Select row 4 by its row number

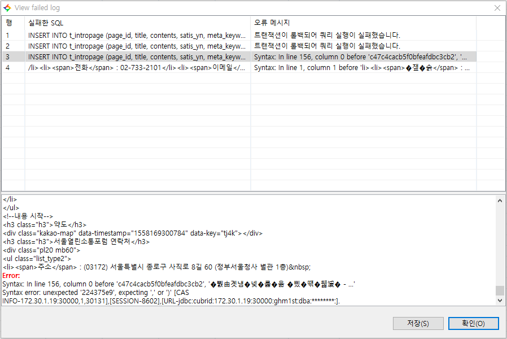pos(8,68)
